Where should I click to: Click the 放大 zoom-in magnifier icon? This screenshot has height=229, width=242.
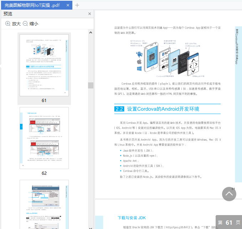point(8,24)
